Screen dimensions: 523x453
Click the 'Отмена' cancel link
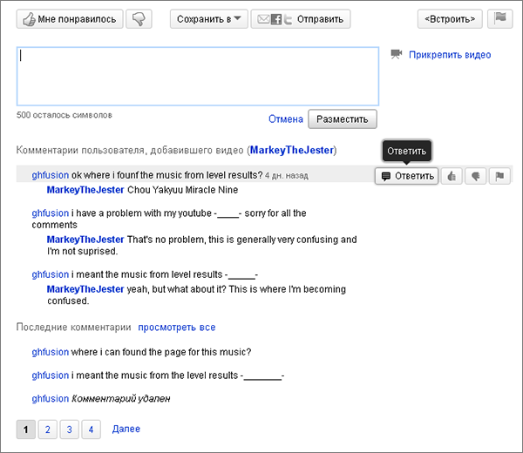click(x=285, y=118)
